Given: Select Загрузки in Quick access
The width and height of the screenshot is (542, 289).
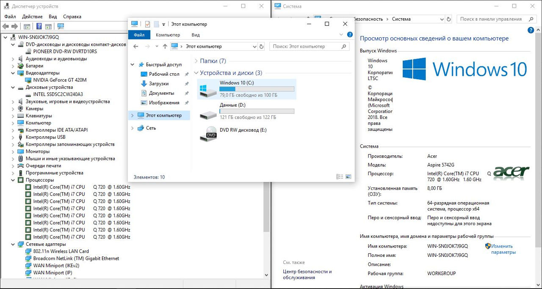Looking at the screenshot, I should [x=158, y=84].
